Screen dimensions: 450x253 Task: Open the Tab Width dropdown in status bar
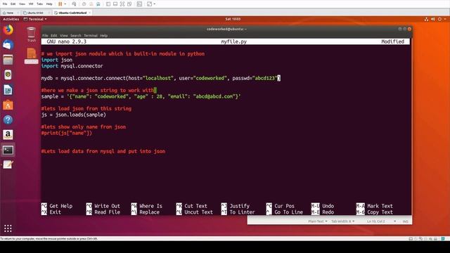(342, 221)
